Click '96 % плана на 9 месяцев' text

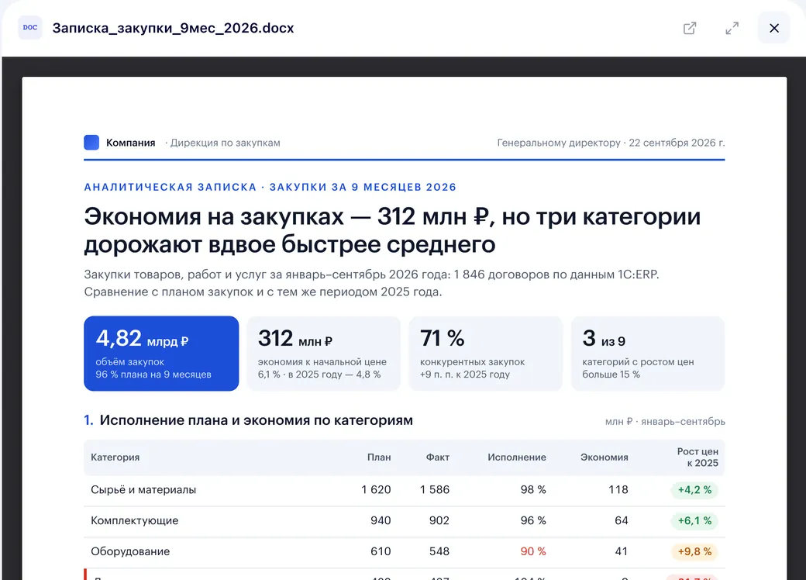pyautogui.click(x=153, y=375)
